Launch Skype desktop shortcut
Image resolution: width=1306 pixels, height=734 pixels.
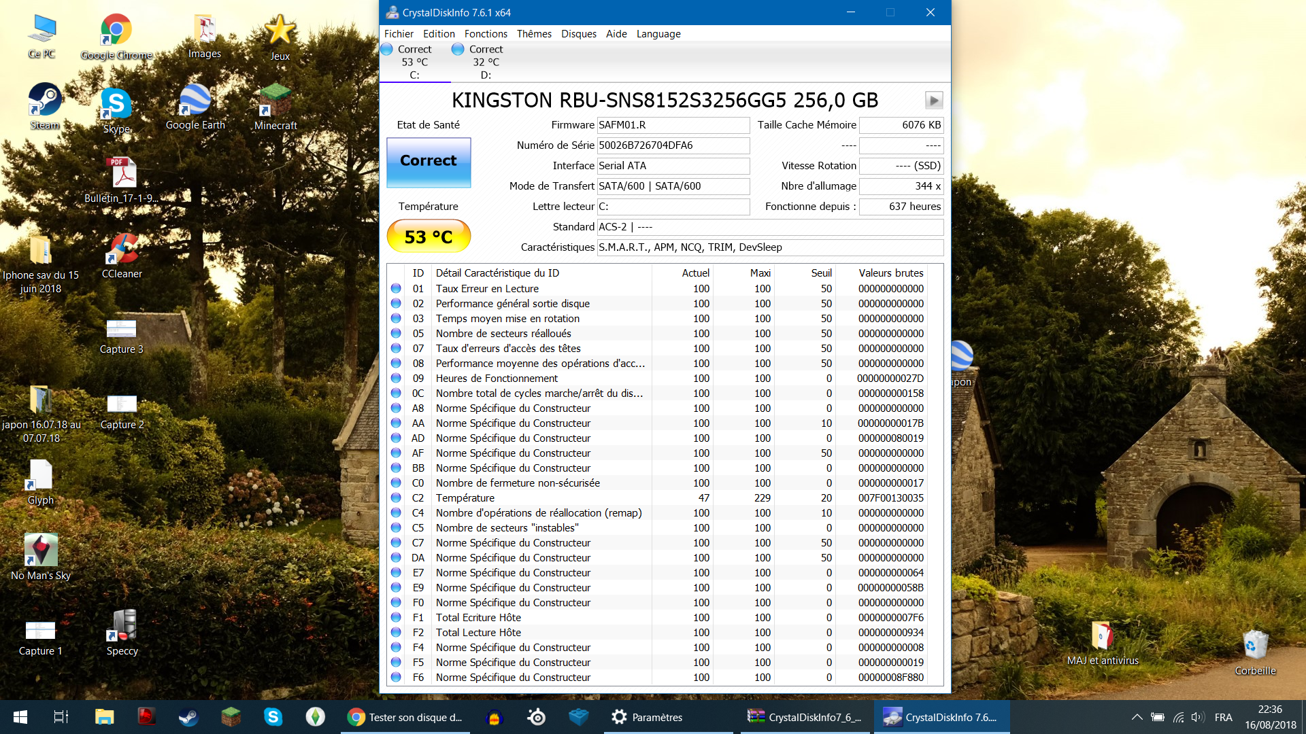tap(116, 111)
